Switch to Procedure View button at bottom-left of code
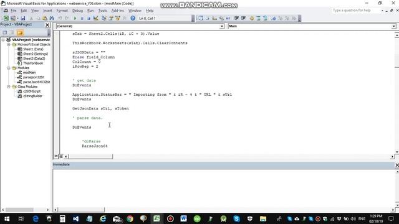Viewport: 399px width, 224px height. [x=56, y=156]
